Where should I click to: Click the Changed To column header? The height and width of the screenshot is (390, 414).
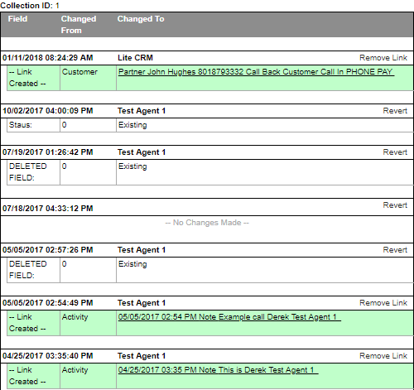[141, 19]
